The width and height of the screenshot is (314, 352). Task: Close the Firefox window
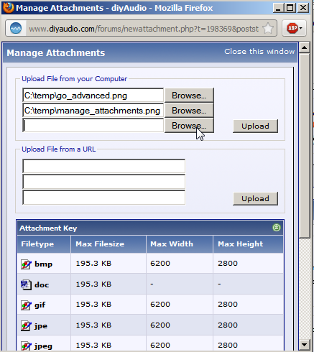pos(303,8)
